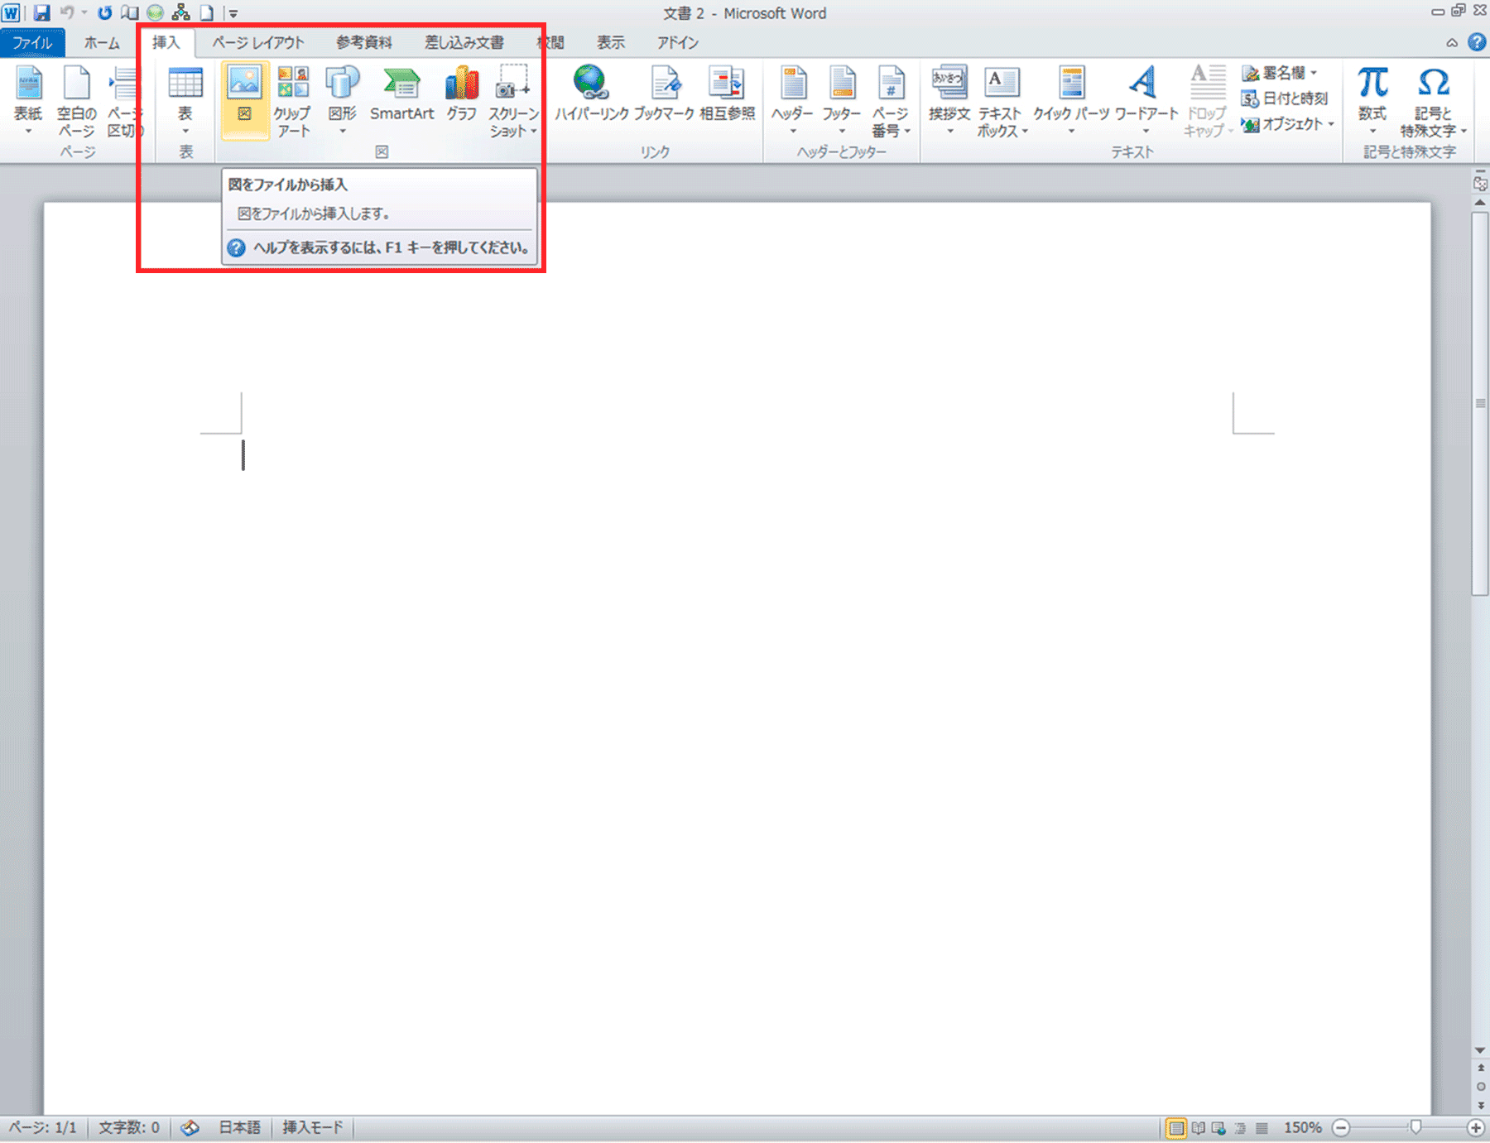Insert a SmartArt graphic
Screen dimensions: 1490x1143
click(401, 95)
